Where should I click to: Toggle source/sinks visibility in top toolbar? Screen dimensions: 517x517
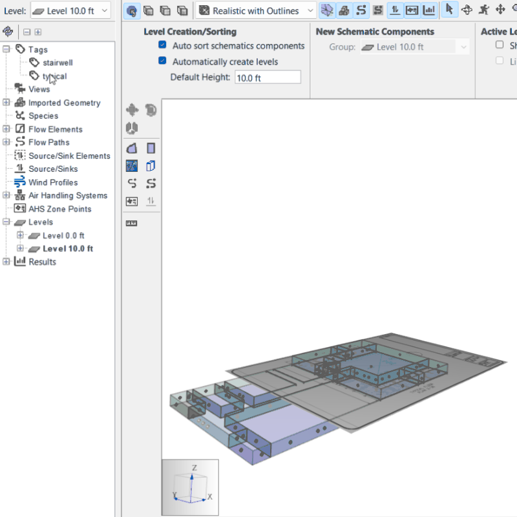pyautogui.click(x=395, y=10)
